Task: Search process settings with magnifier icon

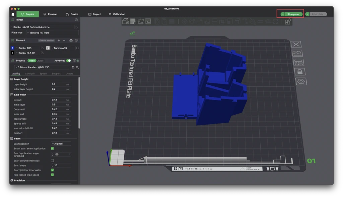Action: click(77, 67)
